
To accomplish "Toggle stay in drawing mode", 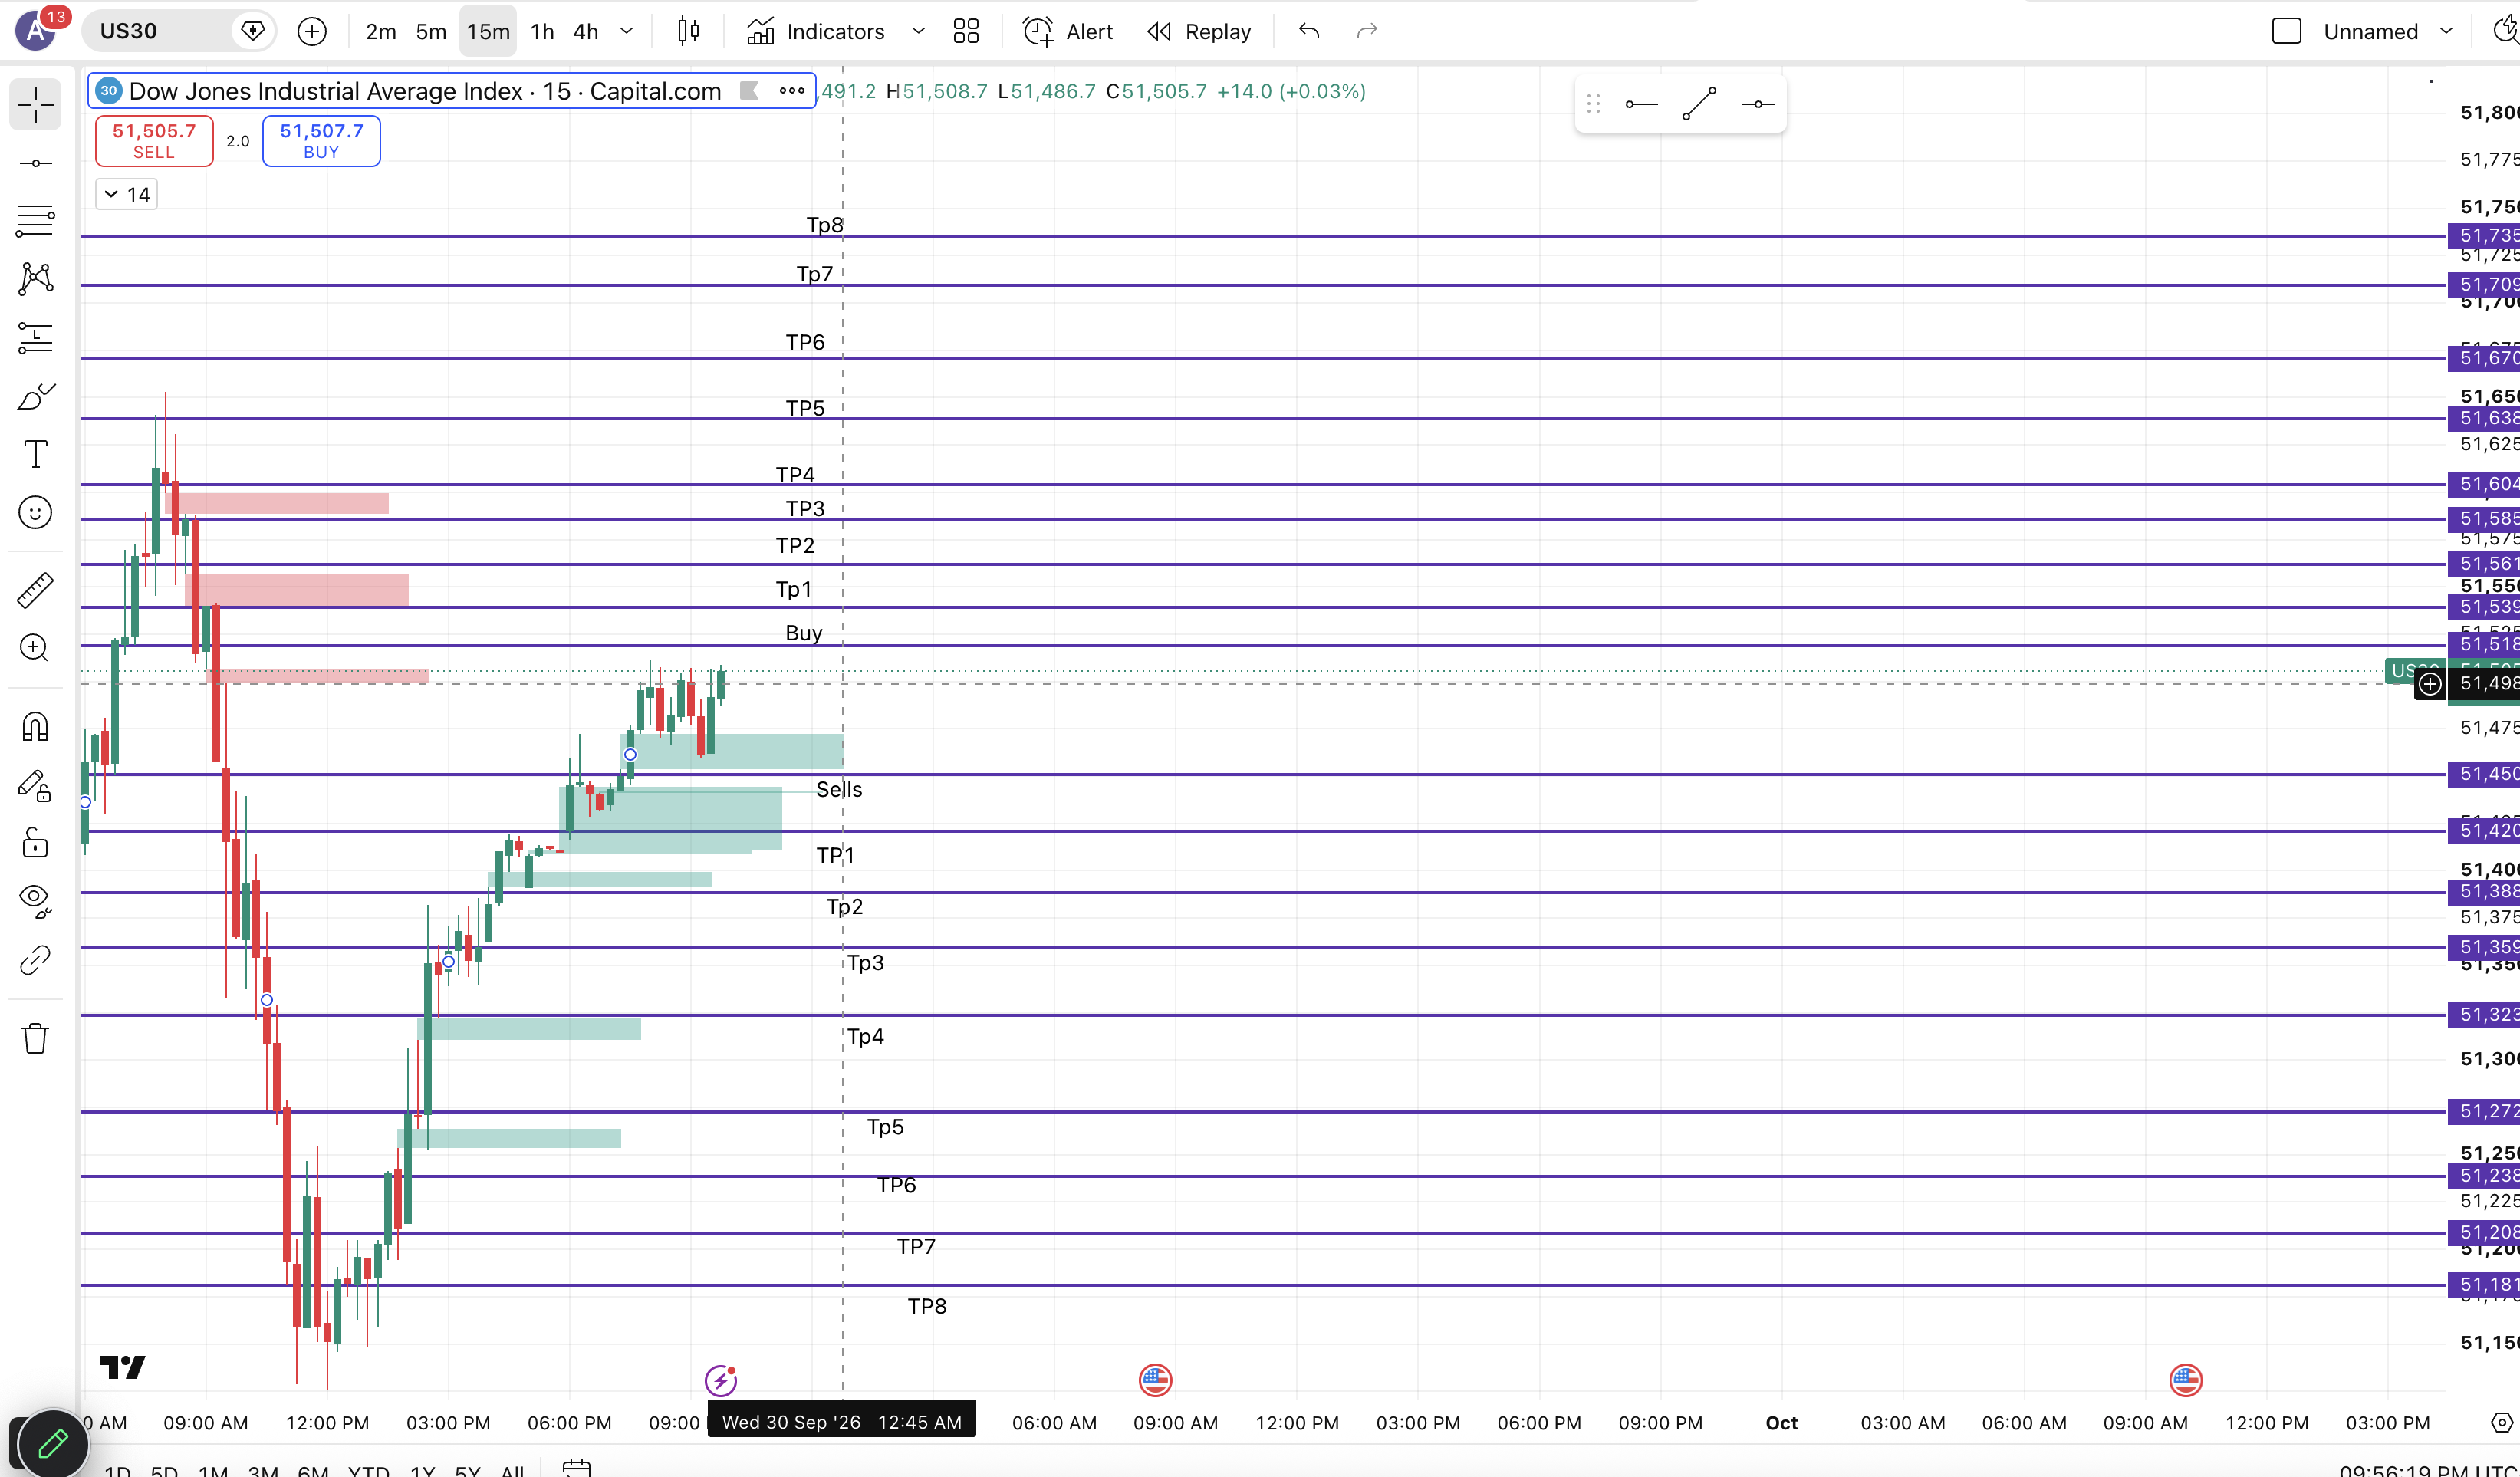I will pyautogui.click(x=35, y=786).
